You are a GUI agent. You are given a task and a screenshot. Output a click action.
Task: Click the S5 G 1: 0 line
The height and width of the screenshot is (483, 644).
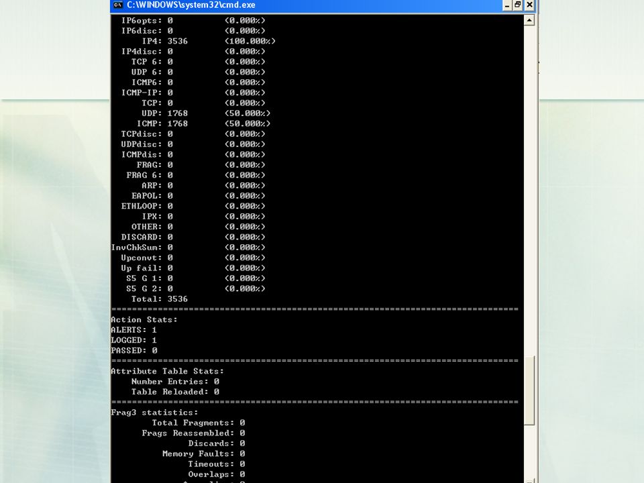point(196,278)
